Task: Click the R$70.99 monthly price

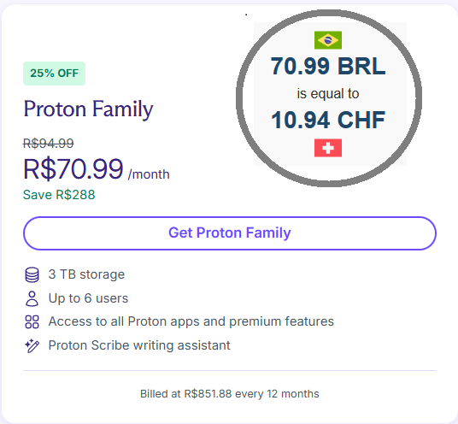Action: 73,169
